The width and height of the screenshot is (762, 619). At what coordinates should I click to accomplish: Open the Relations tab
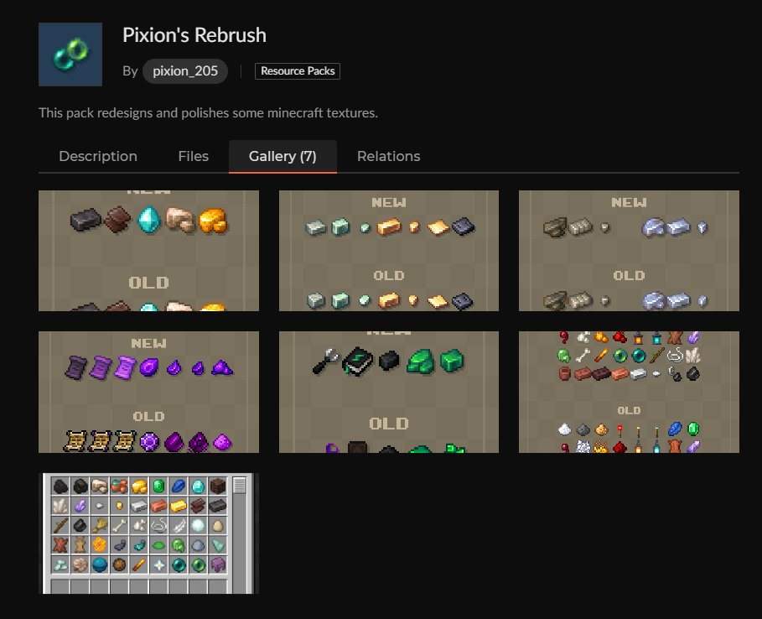click(388, 156)
